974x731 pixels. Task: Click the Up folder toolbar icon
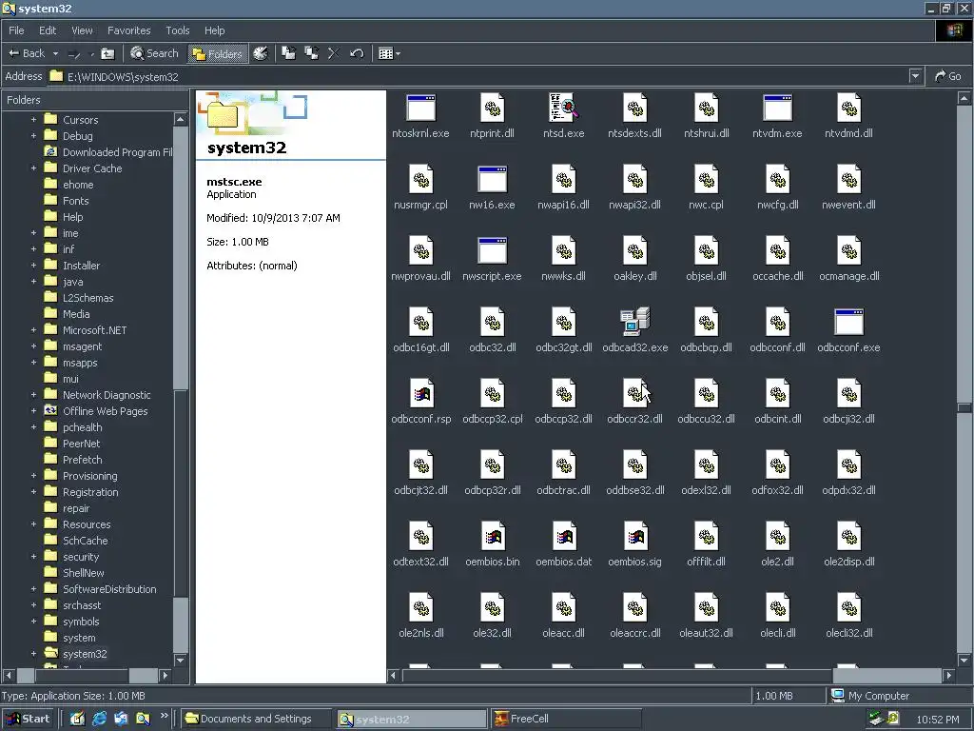pos(107,53)
